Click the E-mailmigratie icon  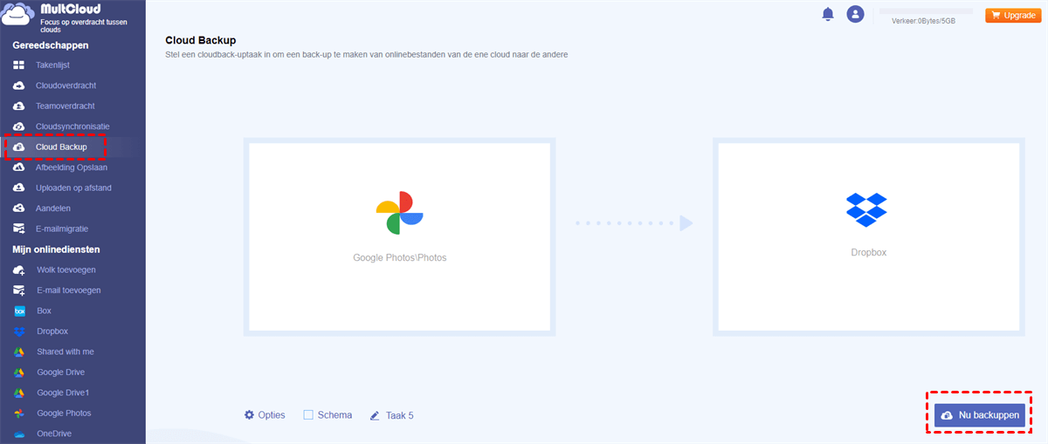[18, 229]
